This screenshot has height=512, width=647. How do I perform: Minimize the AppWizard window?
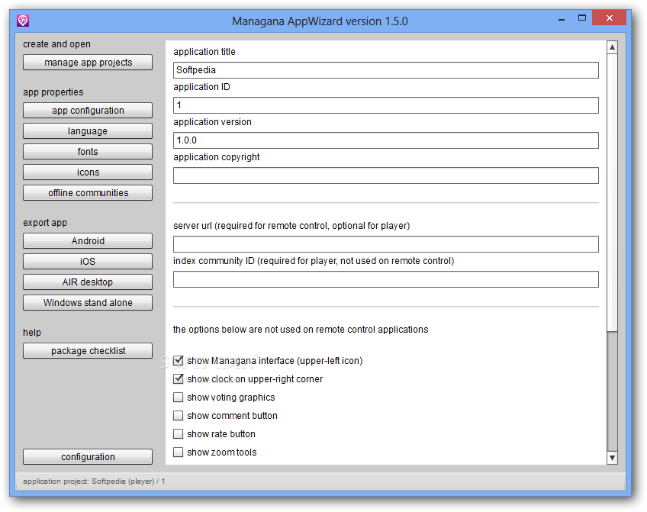pos(562,18)
